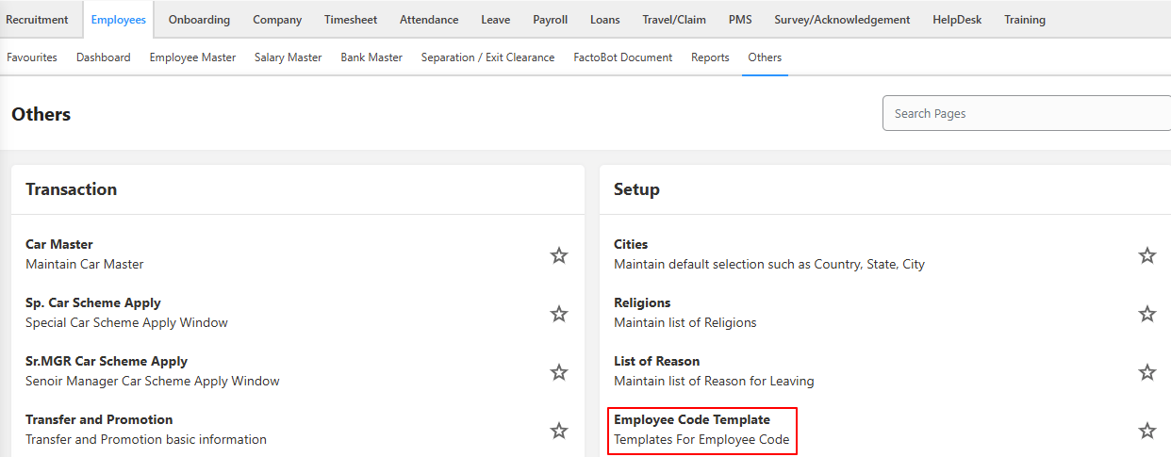Open the HelpDesk module tab
Image resolution: width=1171 pixels, height=457 pixels.
(957, 20)
